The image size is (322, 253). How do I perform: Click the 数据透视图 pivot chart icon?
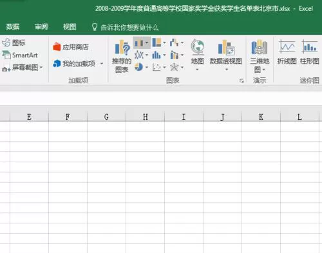[226, 48]
